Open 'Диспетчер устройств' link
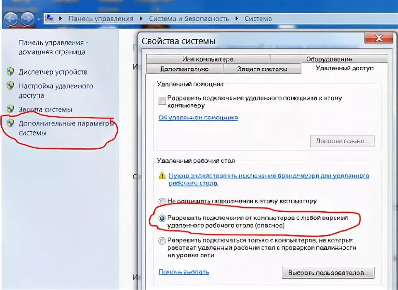Viewport: 398px width, 290px height. point(53,72)
